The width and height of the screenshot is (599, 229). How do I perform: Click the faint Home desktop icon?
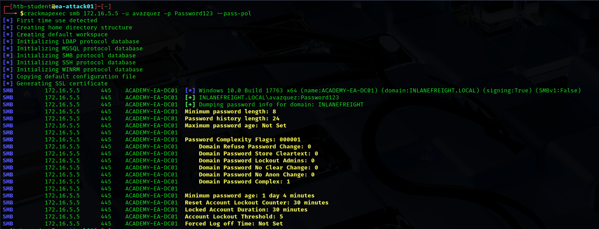pyautogui.click(x=27, y=112)
